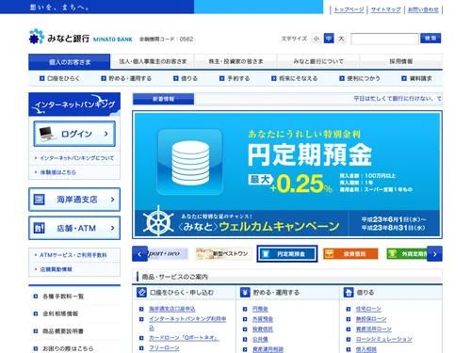Click building icon on 店舗・ATM button
The image size is (471, 353).
(x=40, y=228)
